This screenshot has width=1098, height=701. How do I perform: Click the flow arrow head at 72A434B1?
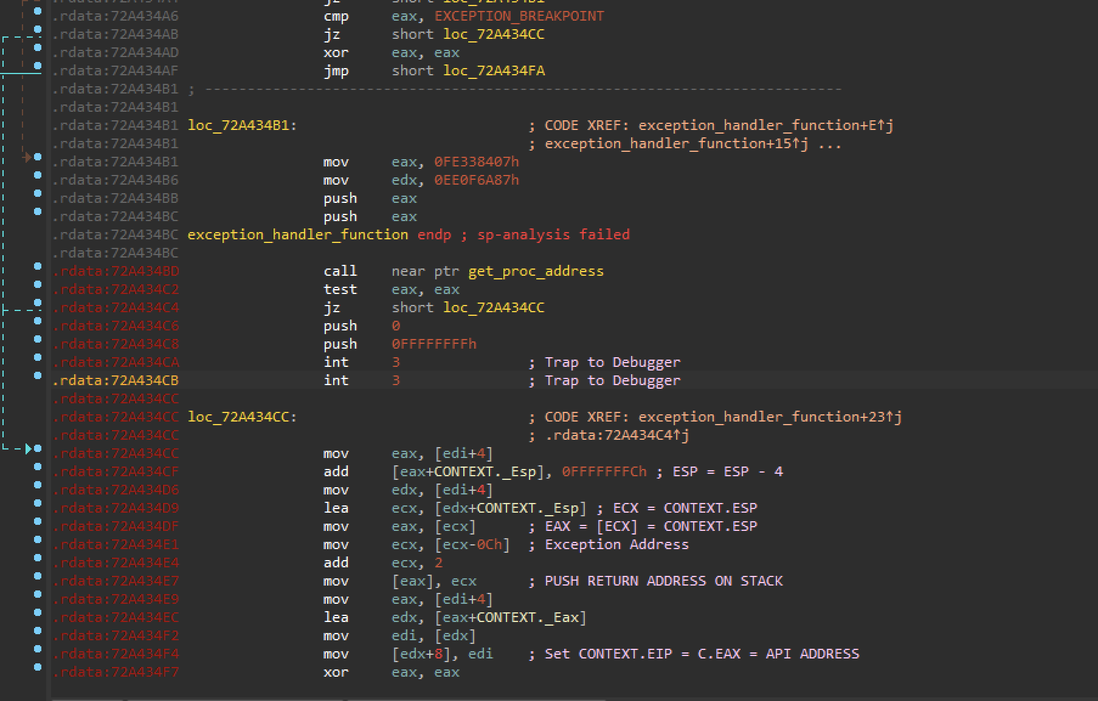tap(27, 157)
